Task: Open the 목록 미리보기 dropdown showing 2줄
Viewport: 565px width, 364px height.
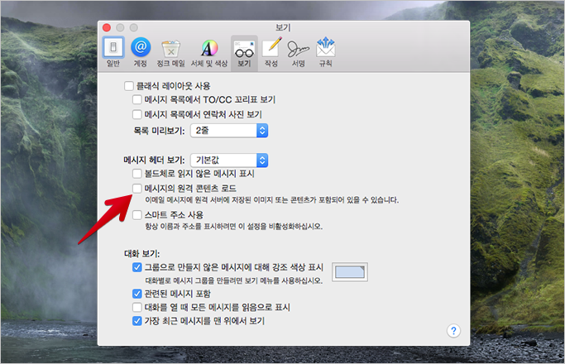Action: coord(229,131)
